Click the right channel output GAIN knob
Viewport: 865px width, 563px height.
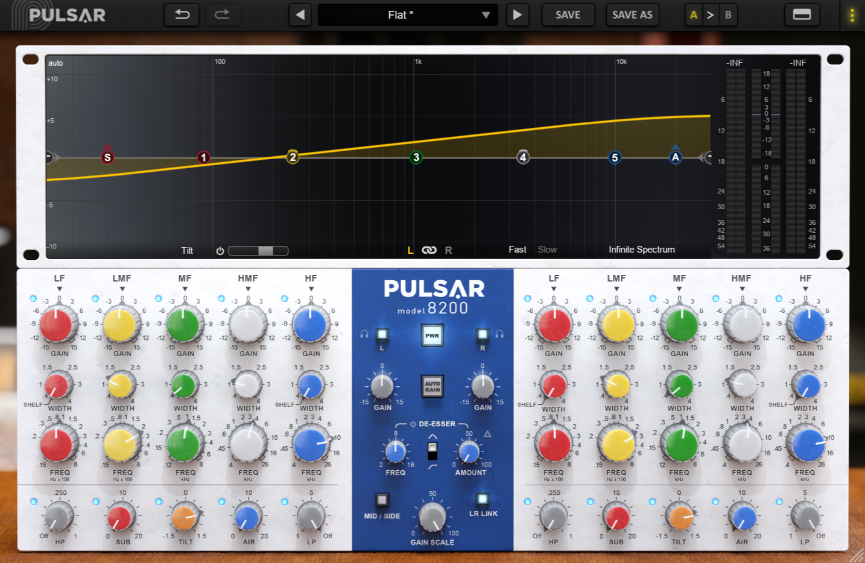click(x=483, y=386)
